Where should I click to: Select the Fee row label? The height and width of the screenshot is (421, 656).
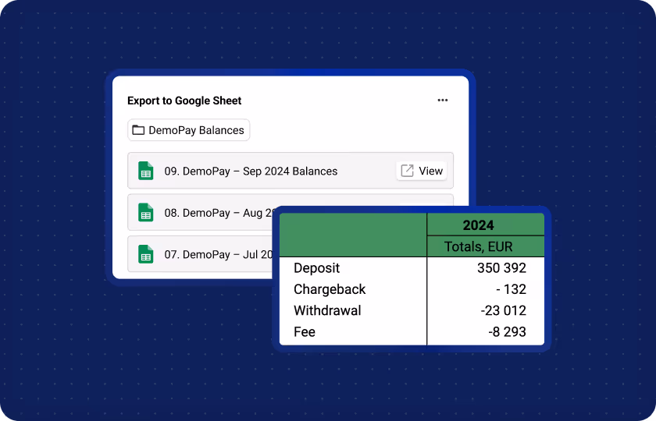[x=305, y=331]
